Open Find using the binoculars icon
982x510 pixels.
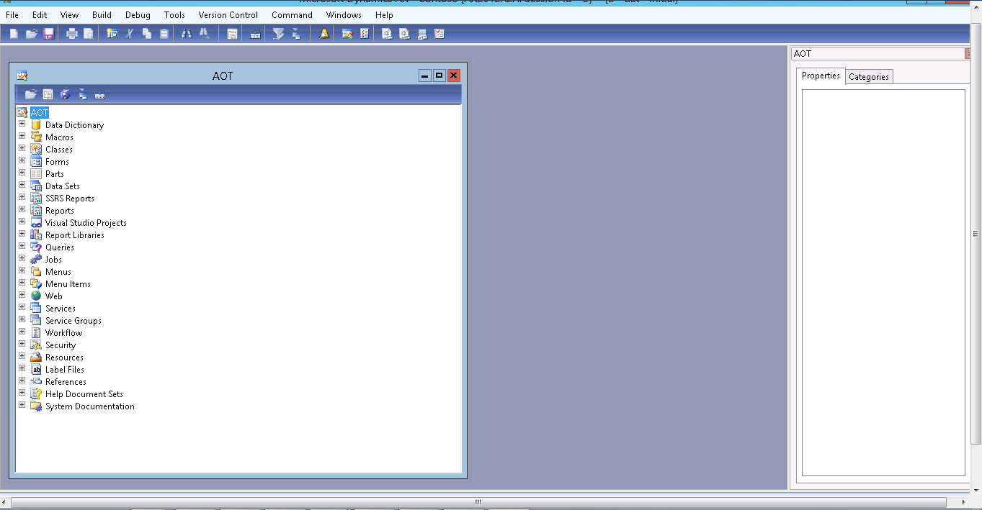[187, 33]
